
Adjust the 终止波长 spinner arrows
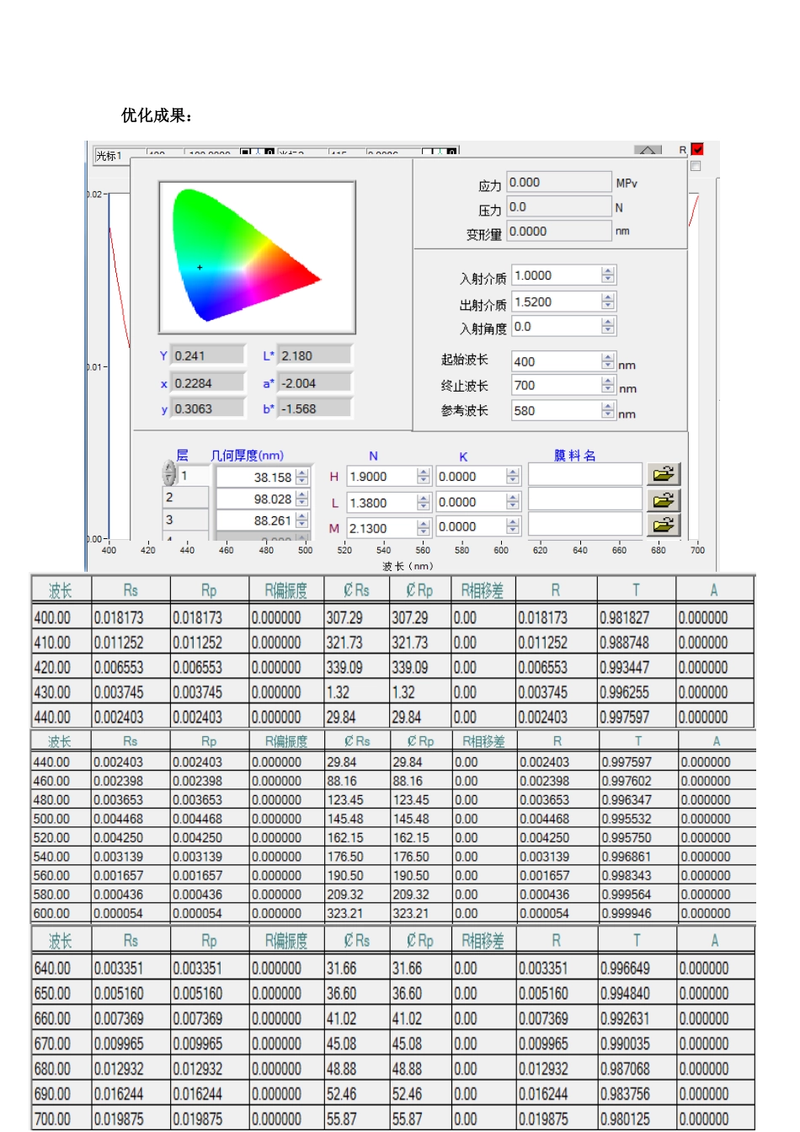coord(609,385)
